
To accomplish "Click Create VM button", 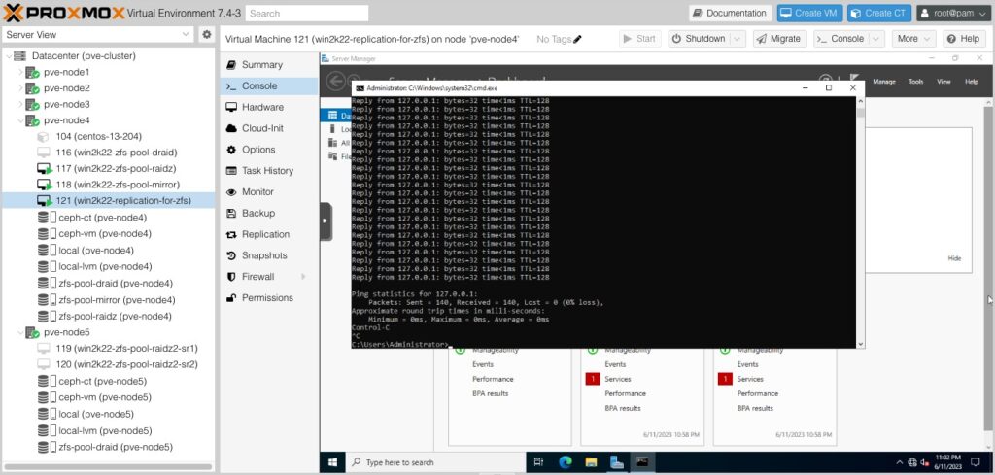I will coord(809,13).
